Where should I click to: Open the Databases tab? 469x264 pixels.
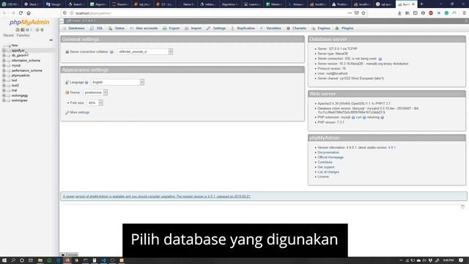coord(74,28)
